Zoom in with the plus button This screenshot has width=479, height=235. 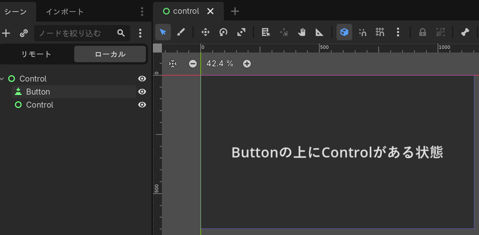coord(247,64)
